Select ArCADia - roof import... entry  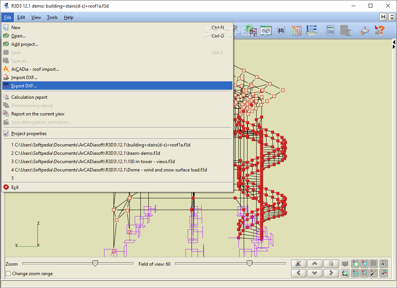[x=117, y=69]
